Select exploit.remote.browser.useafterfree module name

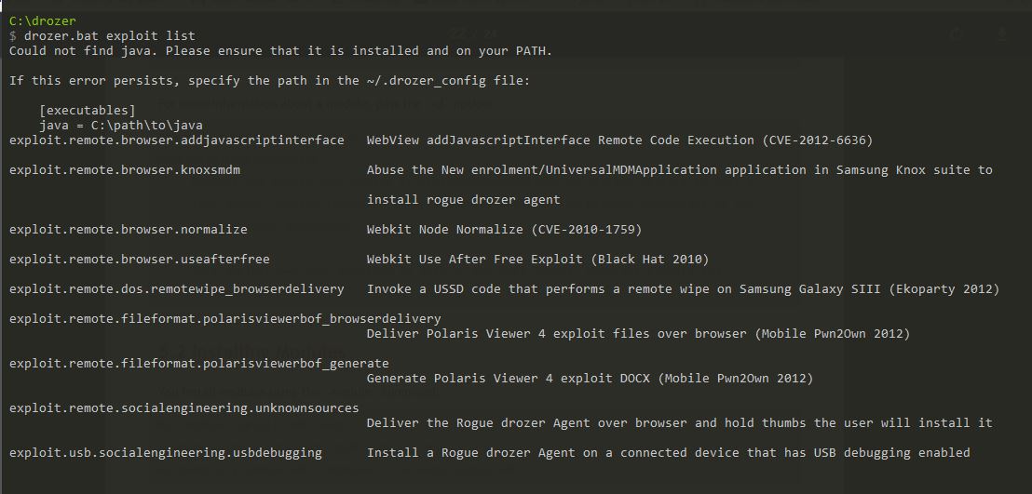(139, 259)
